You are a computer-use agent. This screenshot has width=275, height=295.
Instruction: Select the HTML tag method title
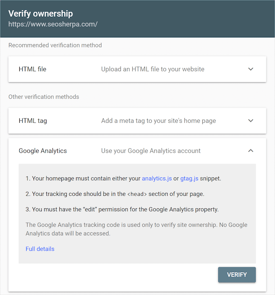(33, 121)
